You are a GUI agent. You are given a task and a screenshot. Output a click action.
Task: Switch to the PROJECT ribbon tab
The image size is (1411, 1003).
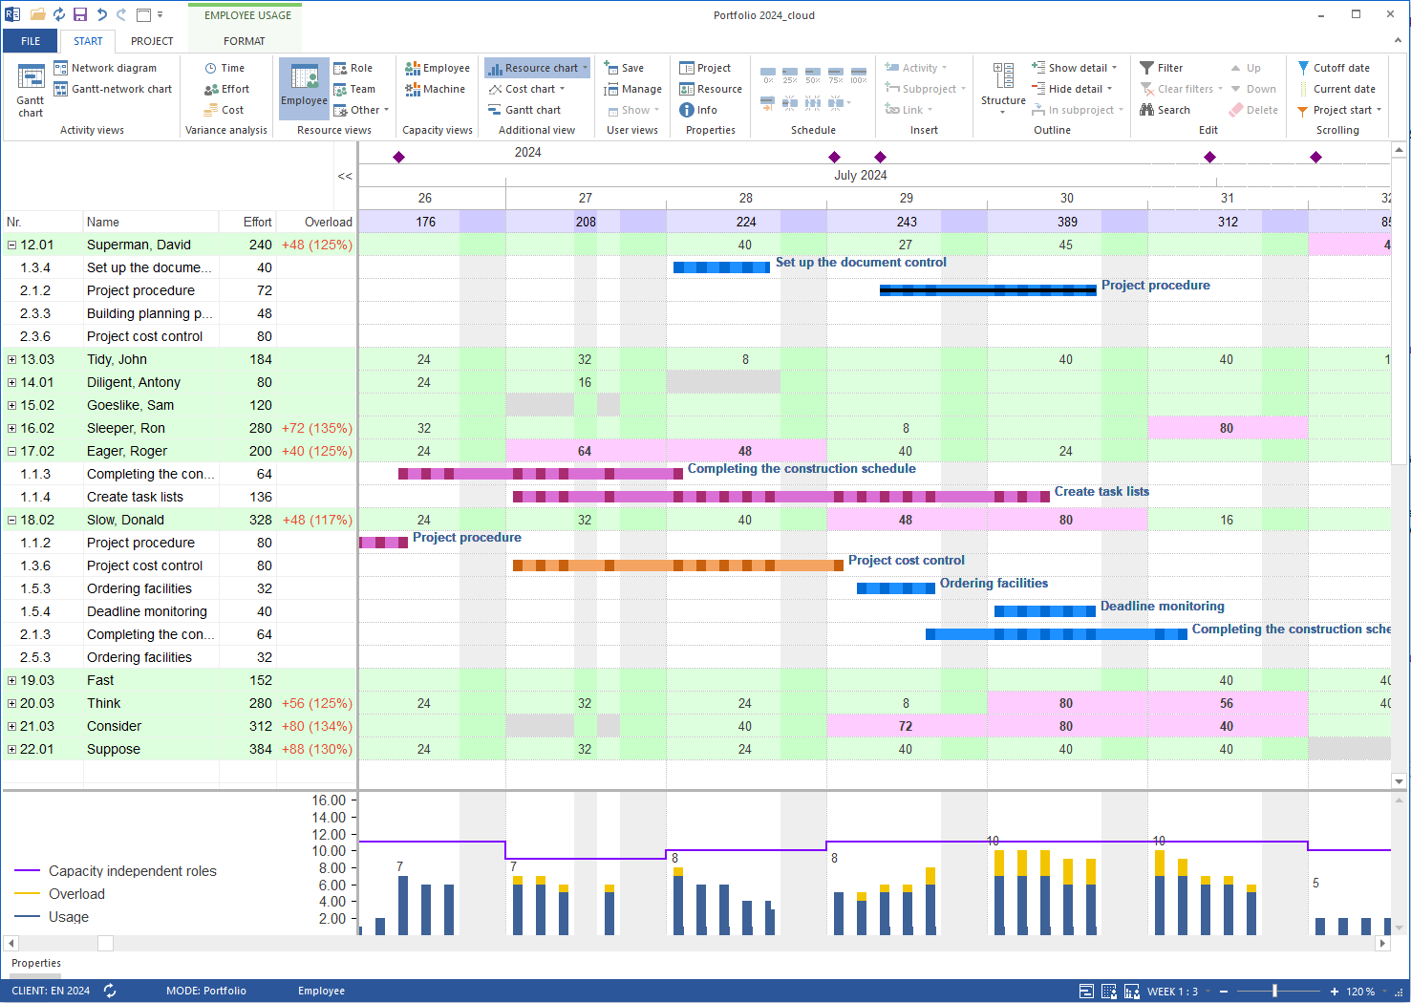point(152,41)
